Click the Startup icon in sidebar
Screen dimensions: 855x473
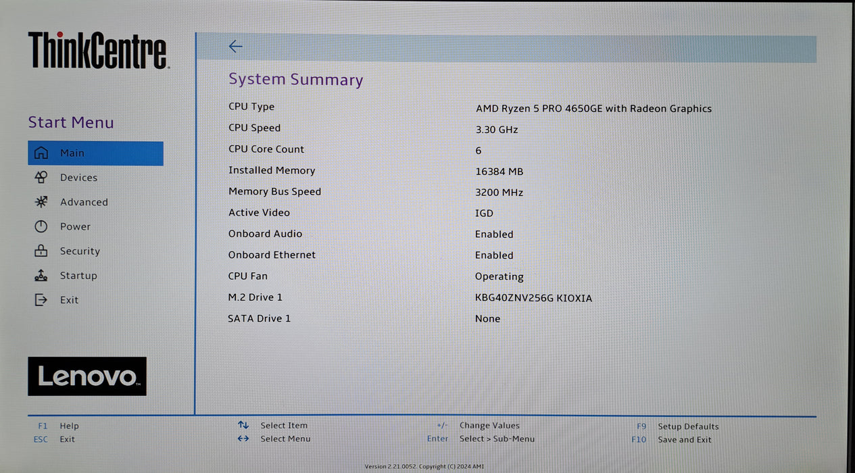tap(41, 276)
